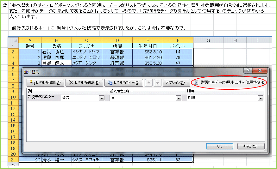Click the cell containing 目黒 健太
The image size is (277, 169).
[x=57, y=63]
